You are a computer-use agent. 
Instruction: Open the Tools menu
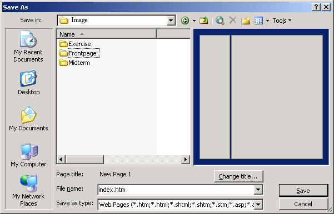[282, 21]
